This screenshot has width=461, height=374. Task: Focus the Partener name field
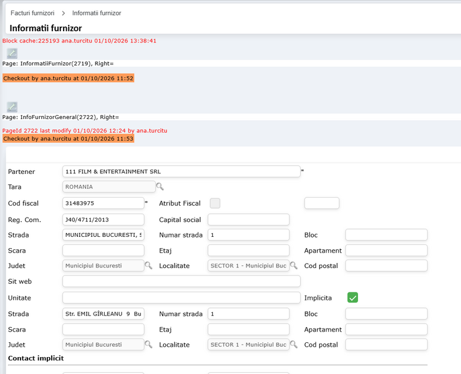pos(182,171)
